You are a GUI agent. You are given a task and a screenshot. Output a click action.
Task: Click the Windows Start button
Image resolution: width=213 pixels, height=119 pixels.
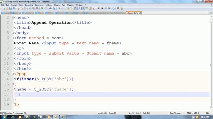4,117
